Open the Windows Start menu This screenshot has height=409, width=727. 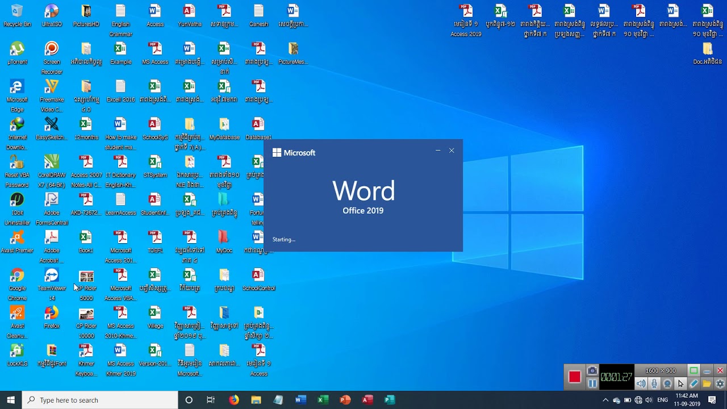tap(11, 400)
